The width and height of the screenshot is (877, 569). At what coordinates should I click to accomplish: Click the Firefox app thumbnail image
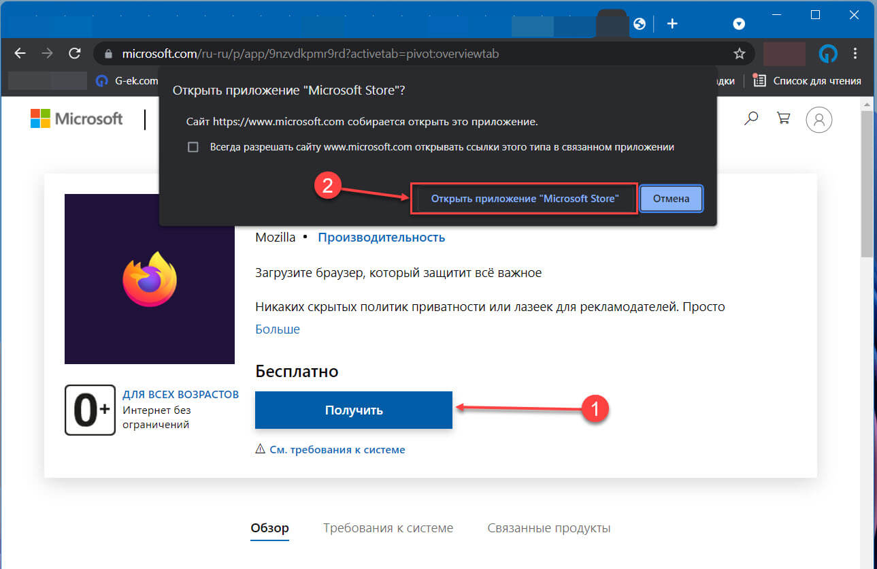(x=150, y=279)
